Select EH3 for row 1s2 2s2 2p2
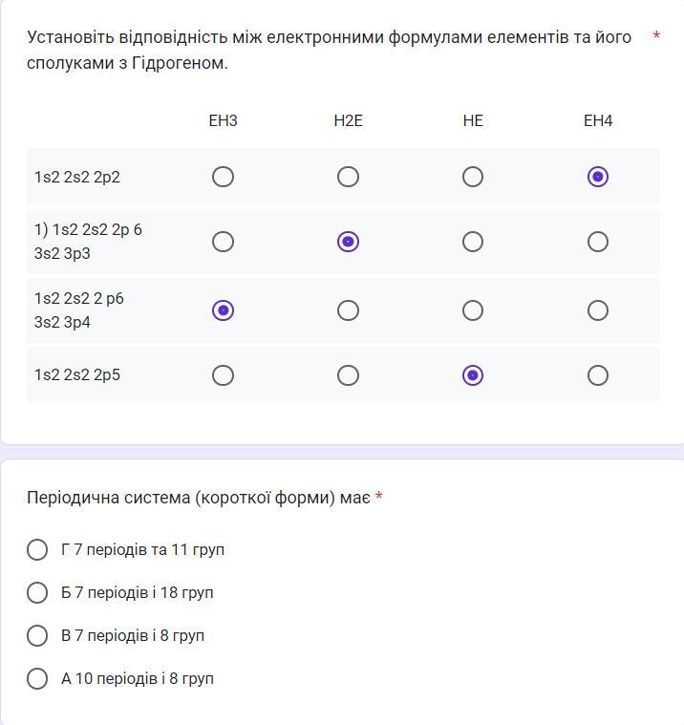The image size is (684, 725). (223, 177)
